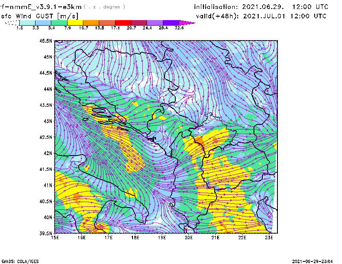Click the lavender 24.4–28.4 legend swatch
This screenshot has height=264, width=342.
click(155, 23)
